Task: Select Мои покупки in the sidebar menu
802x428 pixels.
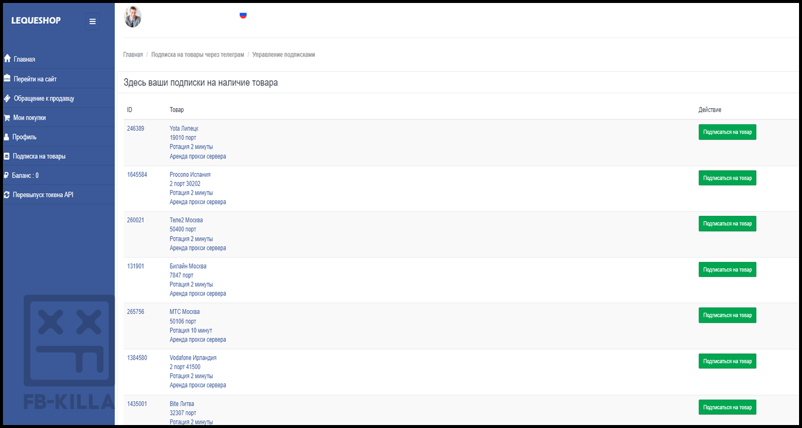Action: 29,118
